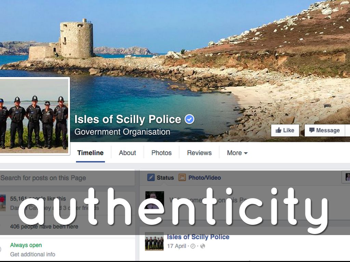This screenshot has width=350, height=262.
Task: Click the globe privacy icon on post
Action: pos(203,246)
